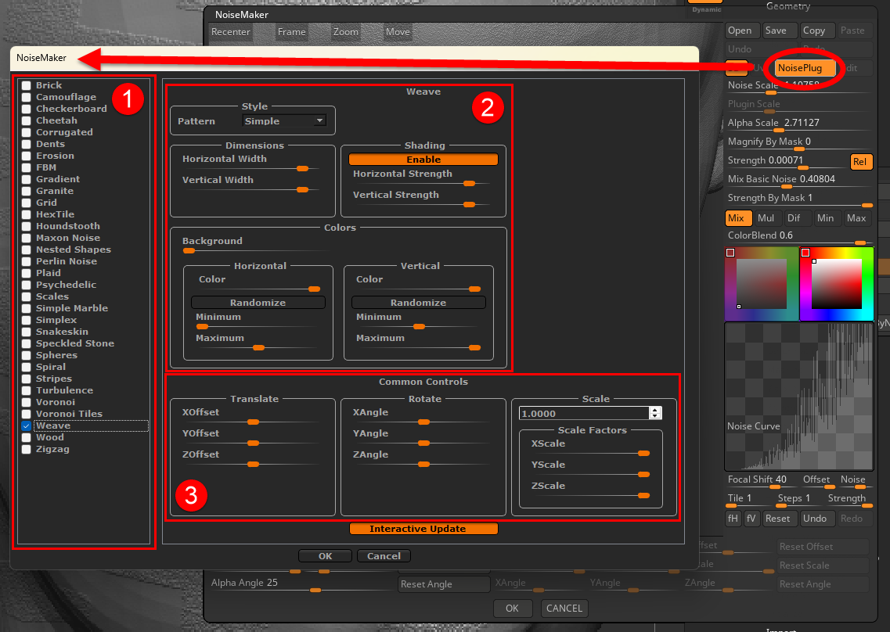This screenshot has height=632, width=890.
Task: Flip the noise curve horizontally with fH
Action: click(x=733, y=519)
